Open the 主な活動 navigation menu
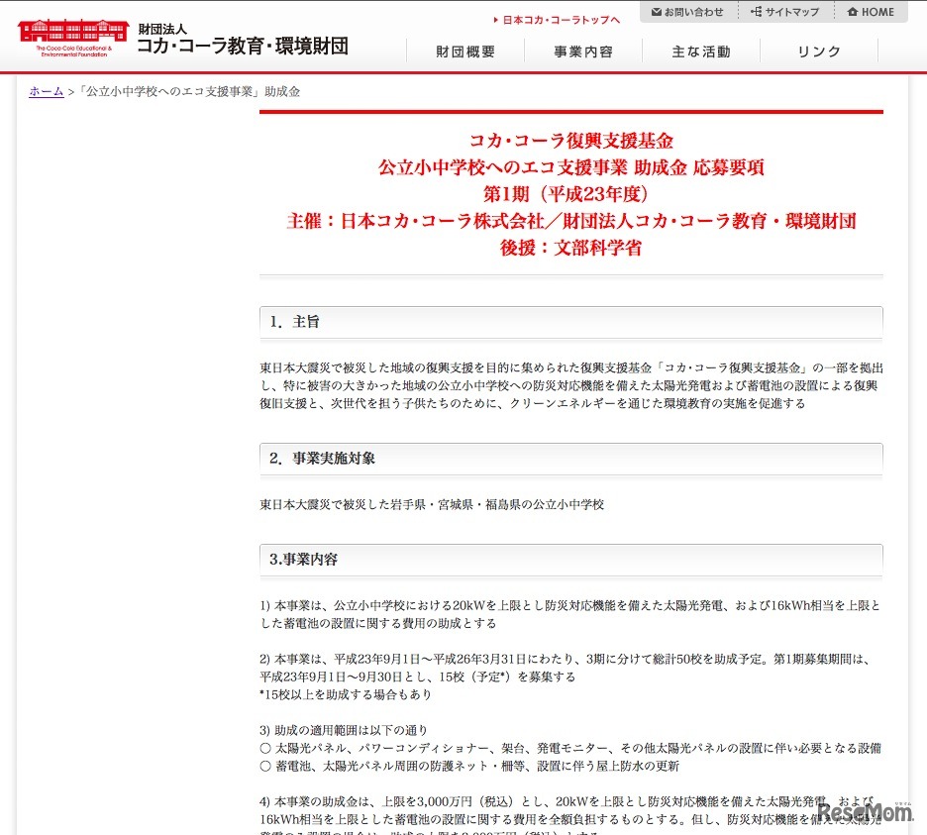The image size is (927, 835). click(x=701, y=51)
